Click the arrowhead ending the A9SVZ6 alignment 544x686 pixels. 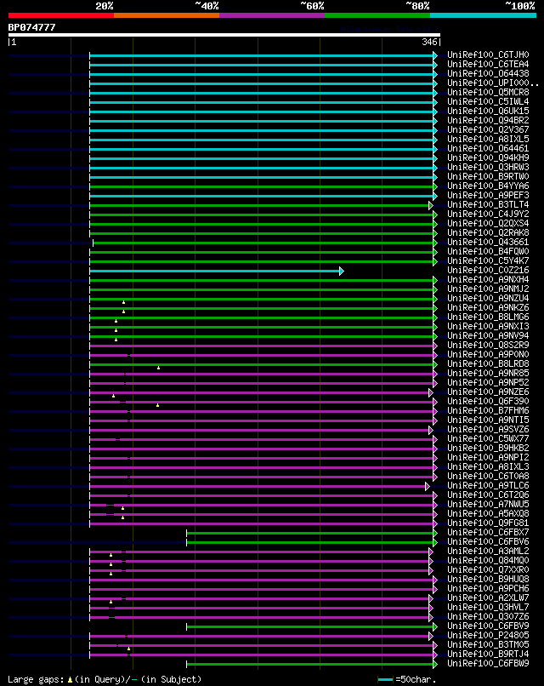tap(431, 430)
